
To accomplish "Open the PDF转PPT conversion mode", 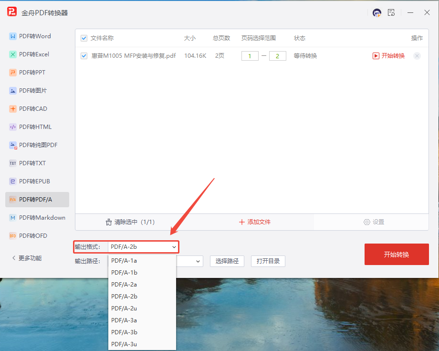I will [x=37, y=73].
